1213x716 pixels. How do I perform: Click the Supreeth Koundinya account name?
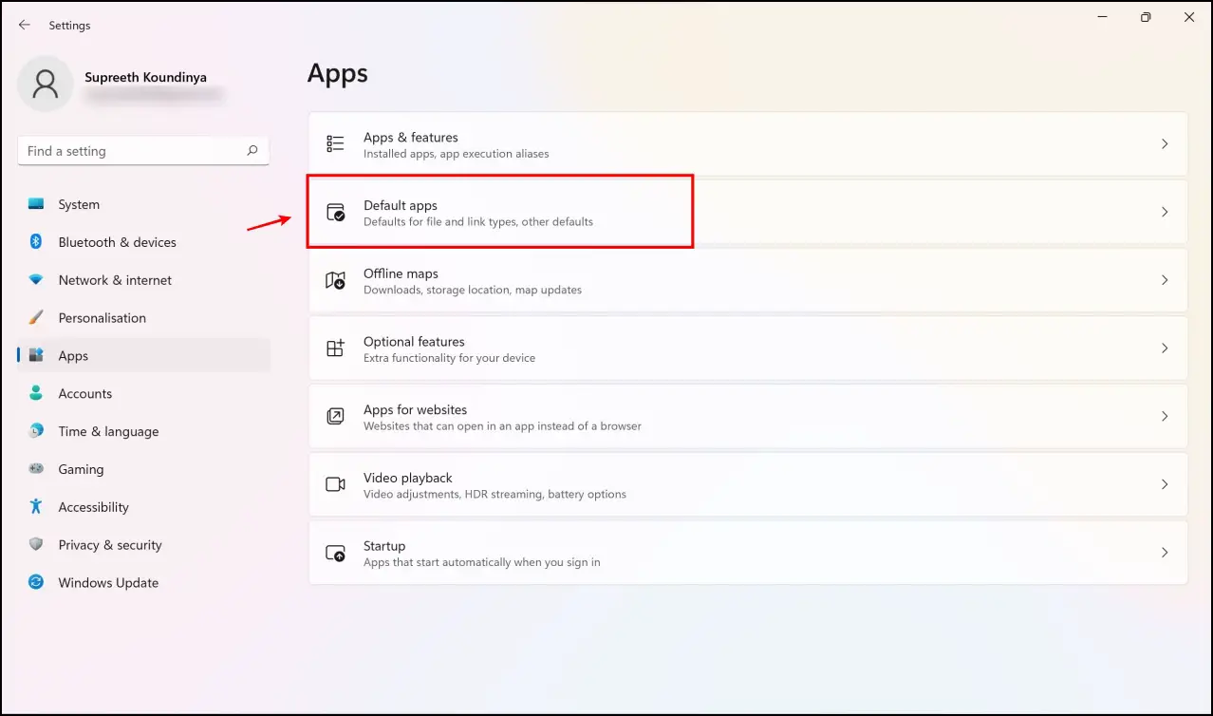coord(145,77)
